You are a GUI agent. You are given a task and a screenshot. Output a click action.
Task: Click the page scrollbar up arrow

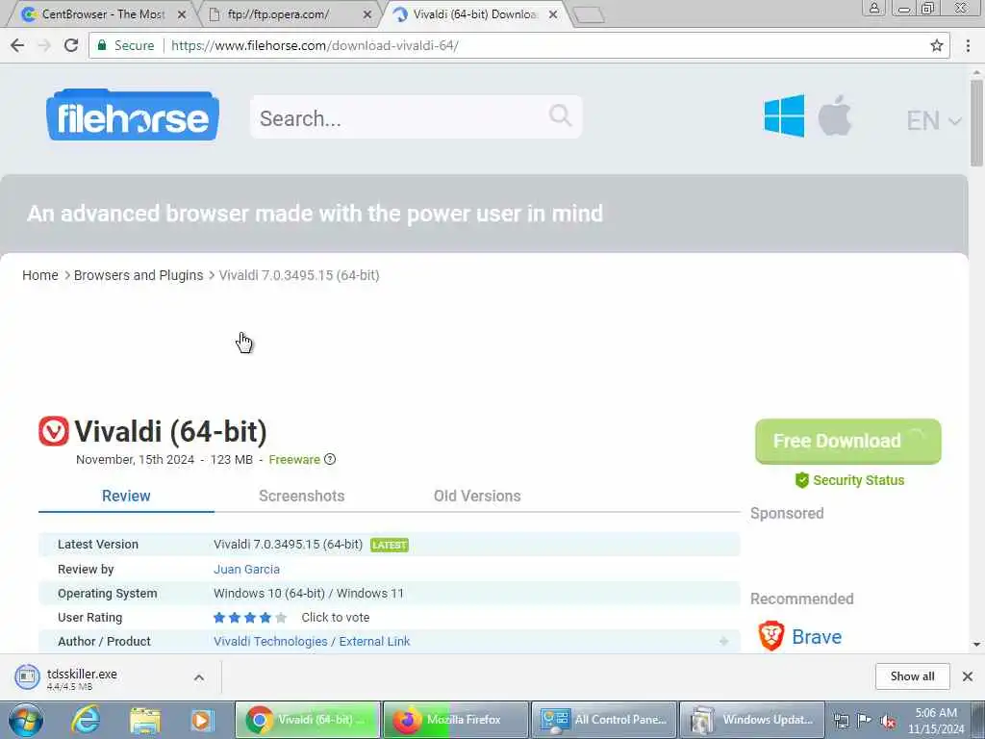[x=976, y=73]
